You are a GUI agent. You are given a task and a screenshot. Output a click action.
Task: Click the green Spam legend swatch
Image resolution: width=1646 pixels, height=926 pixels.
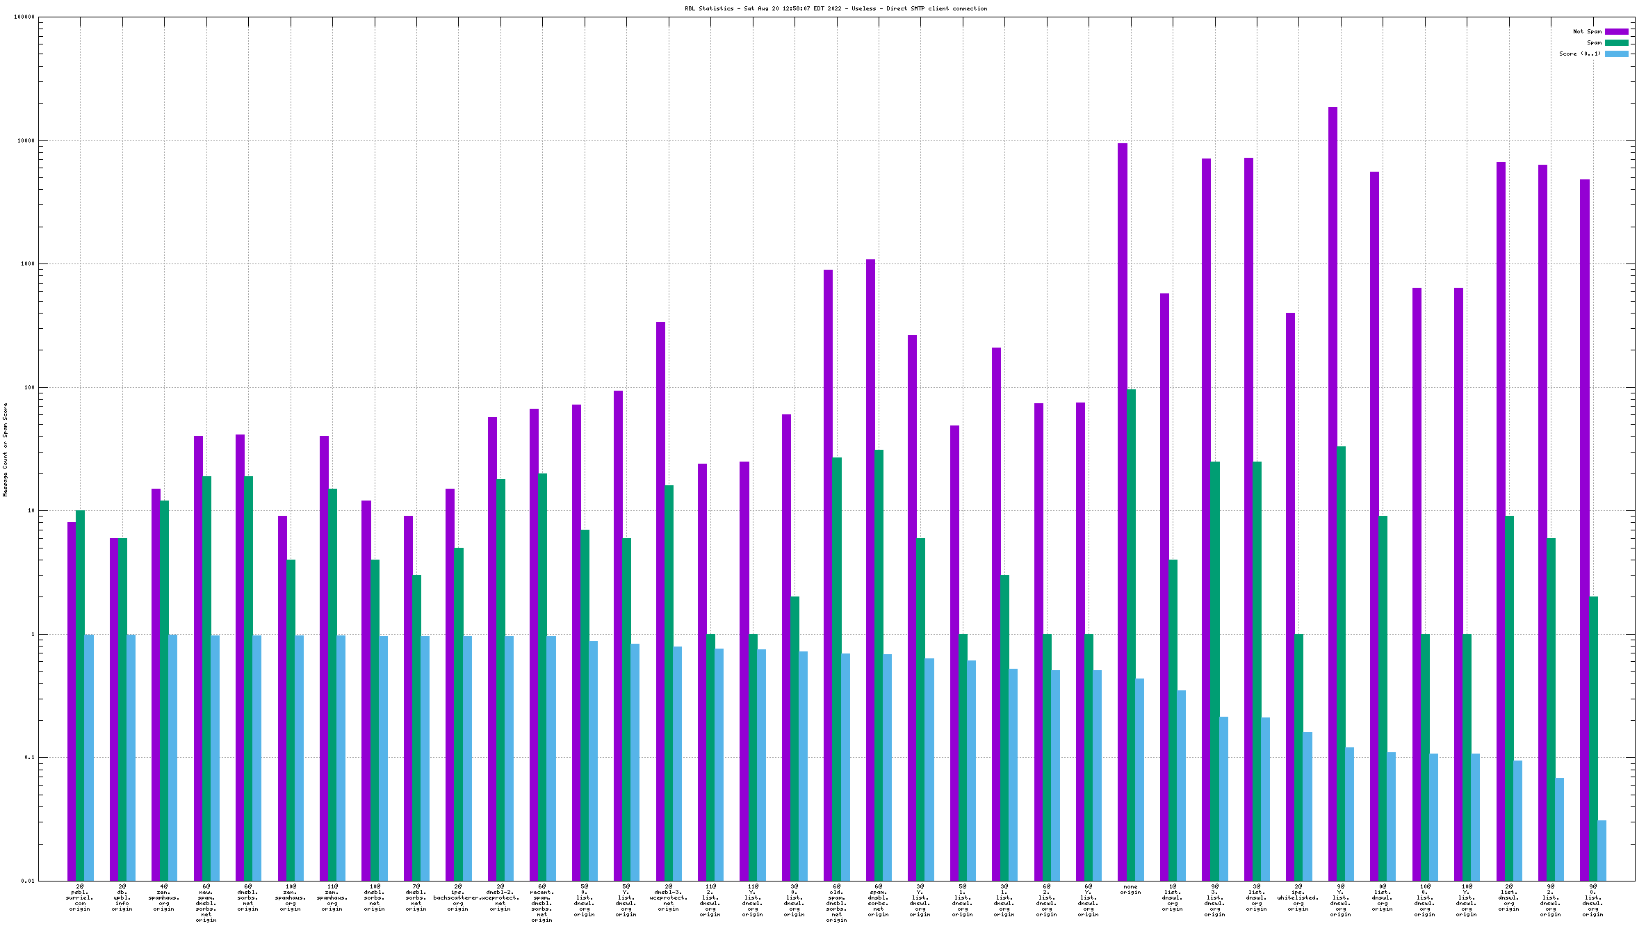click(x=1616, y=43)
